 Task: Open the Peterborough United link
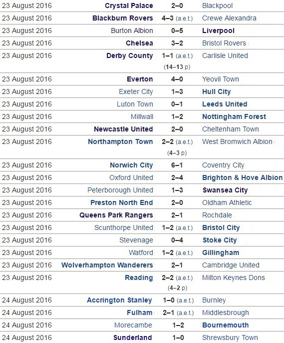pyautogui.click(x=120, y=190)
